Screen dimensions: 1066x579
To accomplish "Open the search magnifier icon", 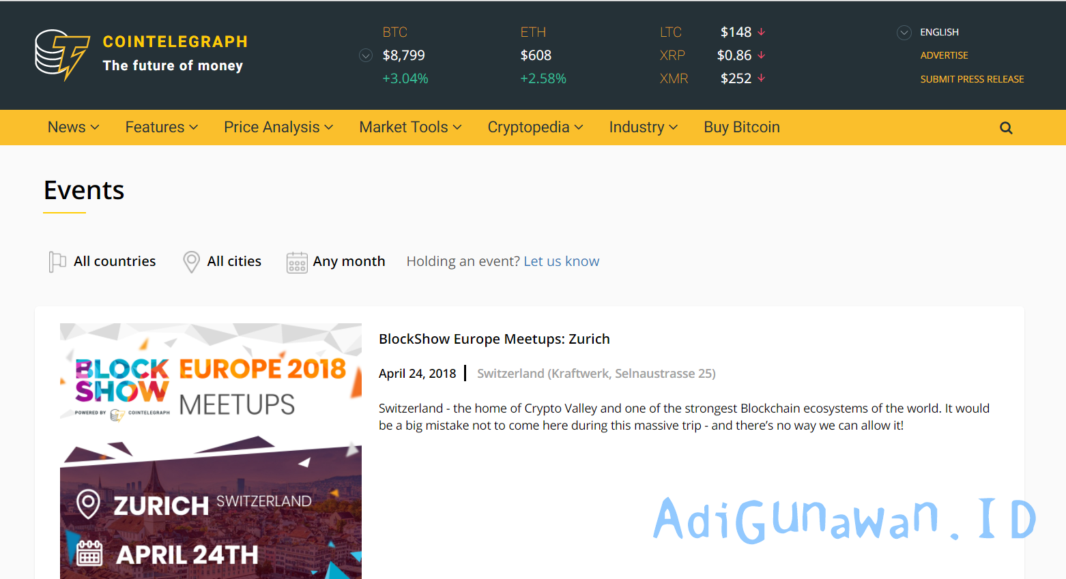I will (1006, 128).
